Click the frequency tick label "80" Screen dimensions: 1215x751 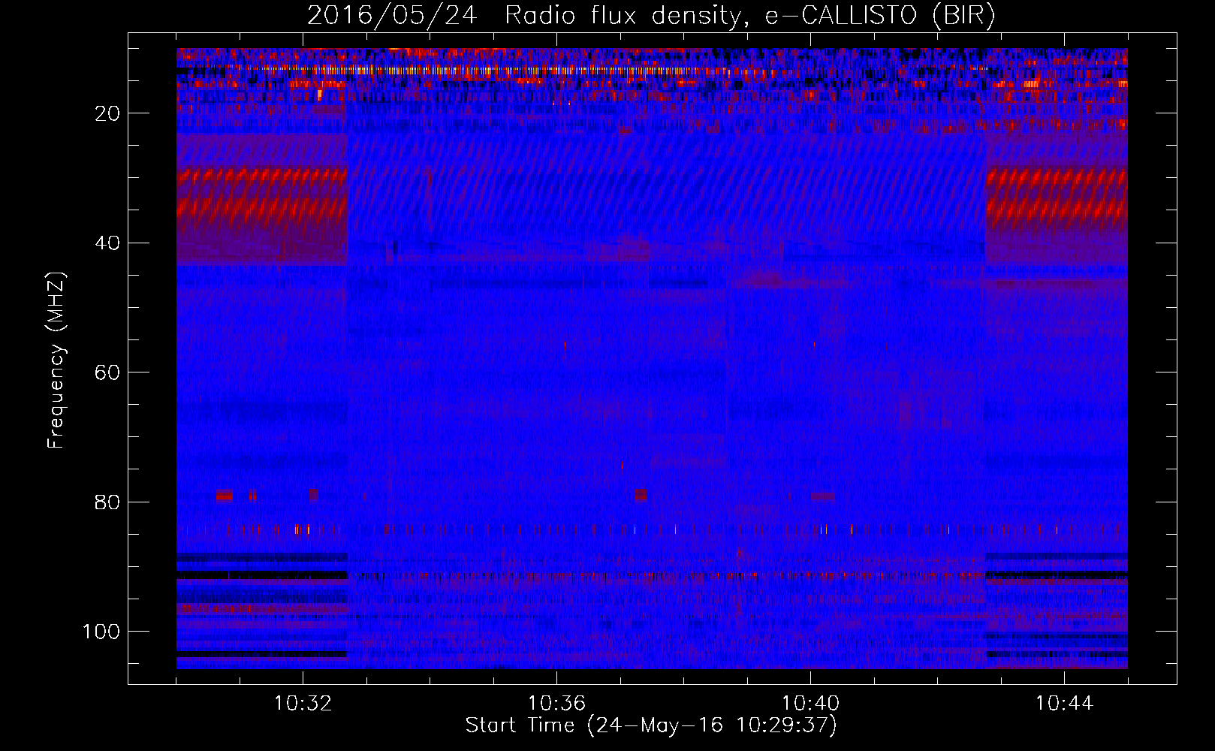(x=108, y=502)
